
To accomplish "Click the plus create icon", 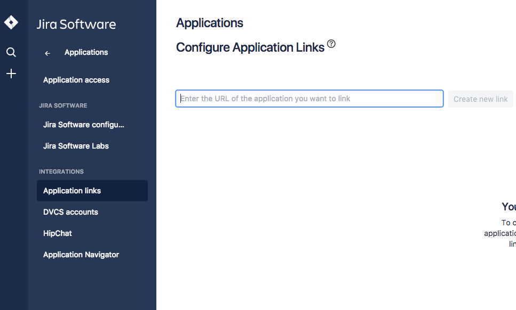I will tap(11, 74).
